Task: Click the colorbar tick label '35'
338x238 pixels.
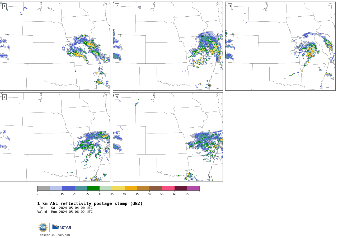Action: tap(112, 194)
